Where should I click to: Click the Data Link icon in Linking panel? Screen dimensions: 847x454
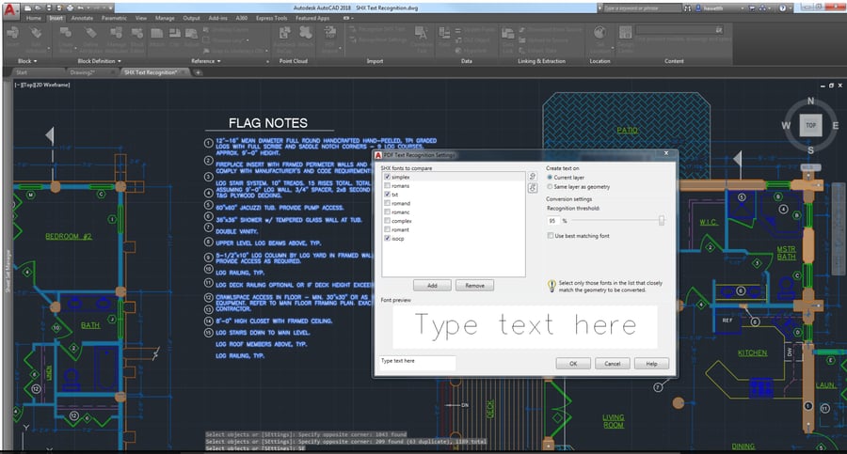click(x=508, y=34)
